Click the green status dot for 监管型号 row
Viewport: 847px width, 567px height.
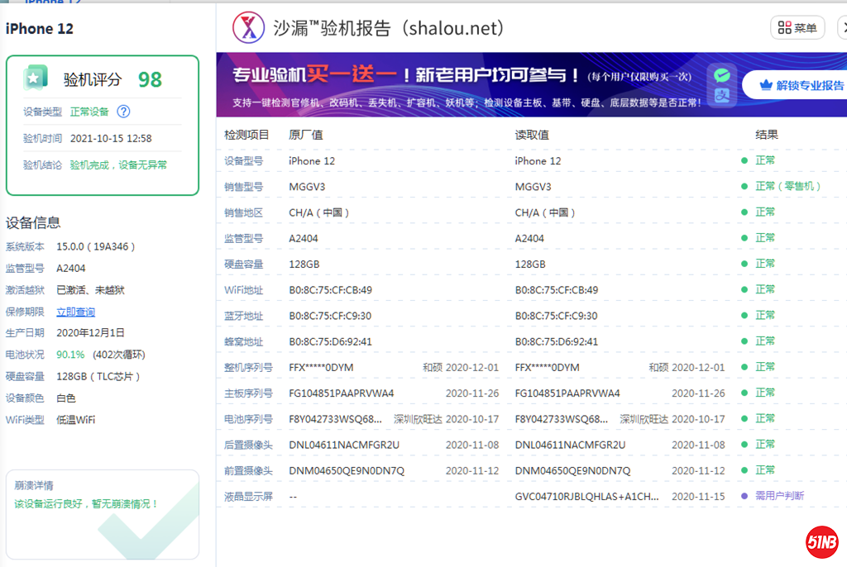744,238
